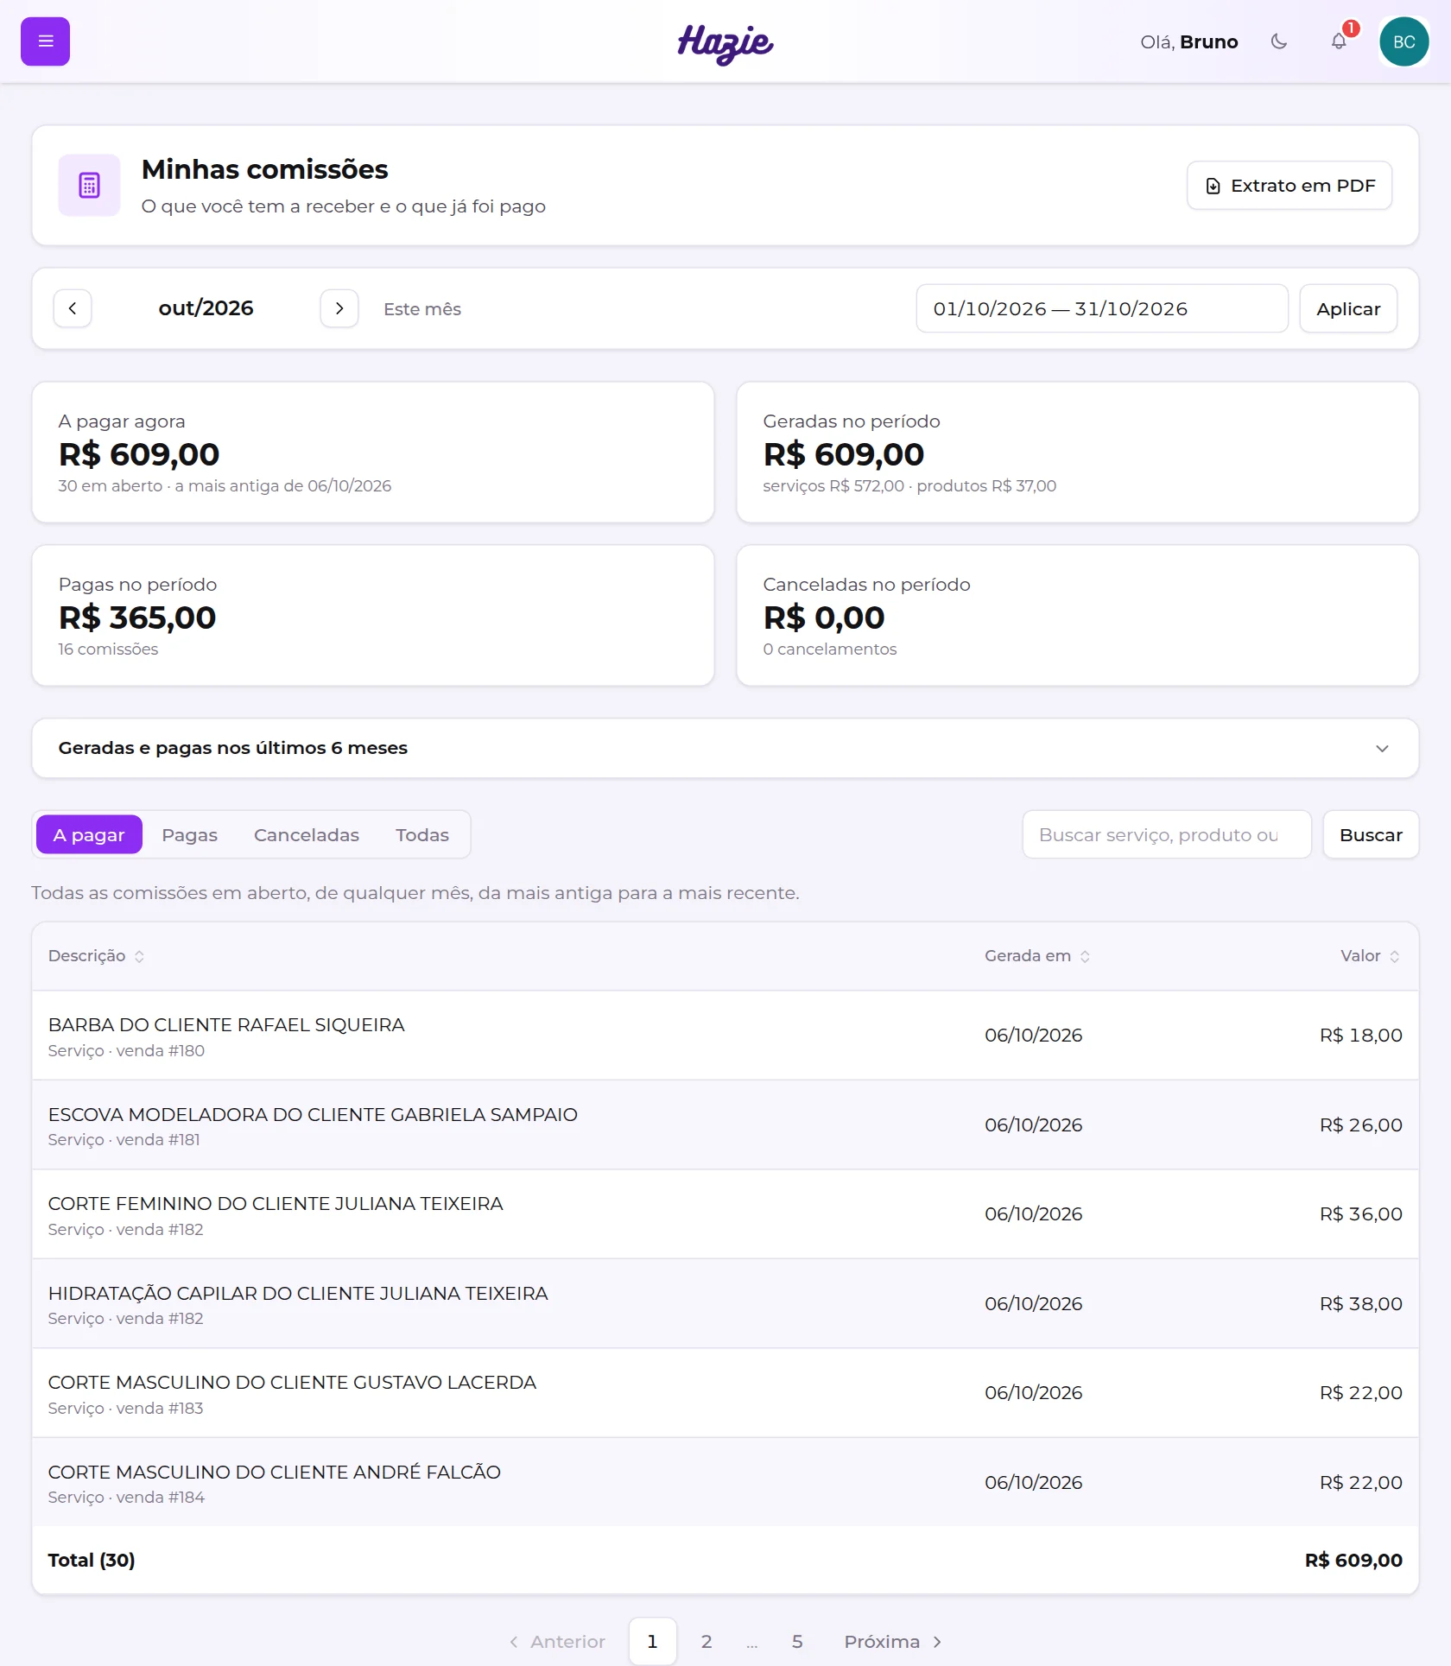Select row HIDRATAÇÃO CAPILAR DO CLIENTE JULIANA TEIXEIRA

[x=725, y=1304]
